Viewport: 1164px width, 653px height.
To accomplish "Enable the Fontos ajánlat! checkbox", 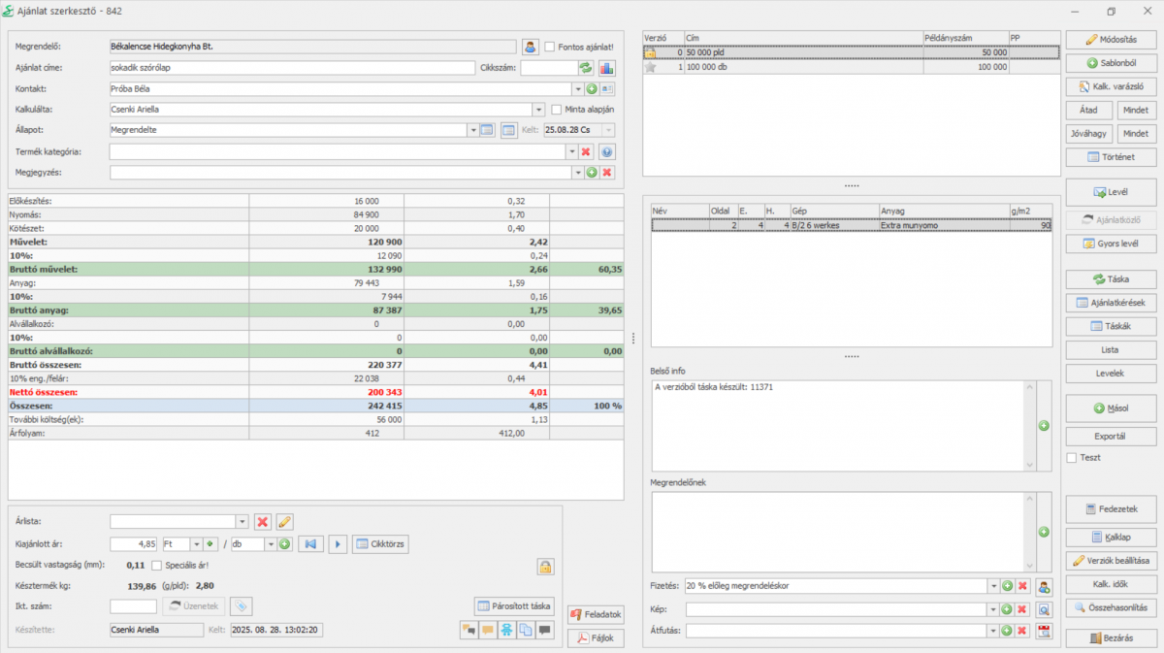I will pyautogui.click(x=550, y=47).
